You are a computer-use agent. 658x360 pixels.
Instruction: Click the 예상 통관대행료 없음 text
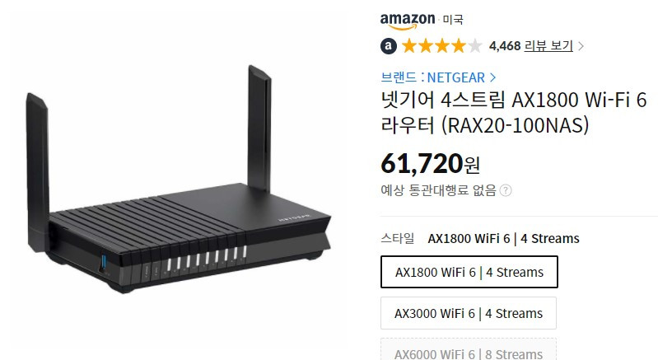tap(438, 190)
